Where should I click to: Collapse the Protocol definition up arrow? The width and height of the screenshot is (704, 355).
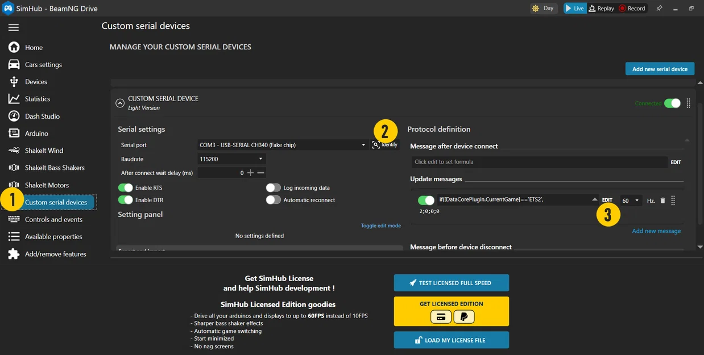tap(687, 140)
